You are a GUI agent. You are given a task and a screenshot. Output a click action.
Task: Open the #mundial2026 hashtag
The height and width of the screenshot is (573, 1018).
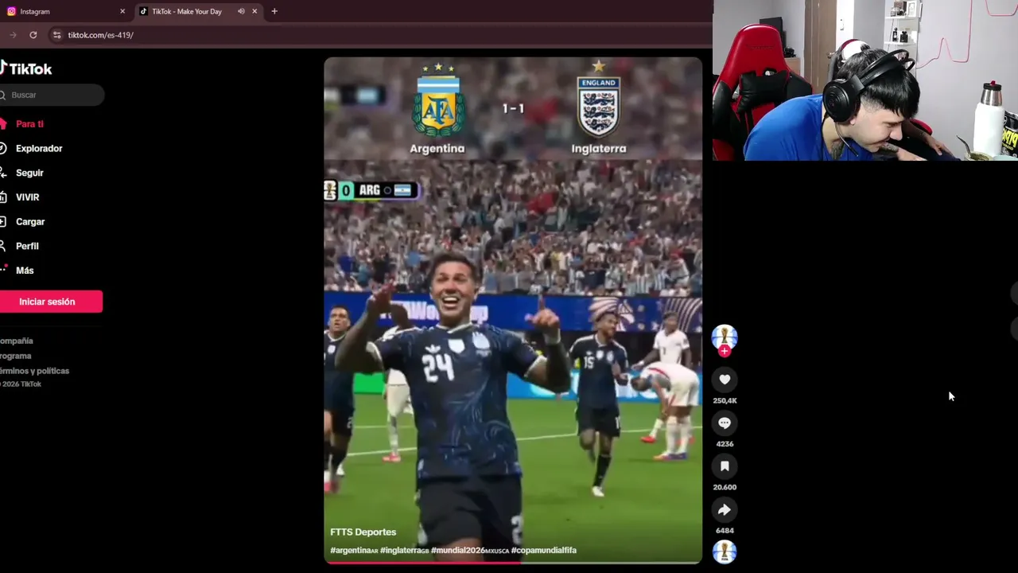click(469, 550)
